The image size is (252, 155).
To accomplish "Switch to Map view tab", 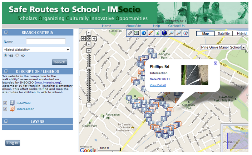I will point(206,33).
